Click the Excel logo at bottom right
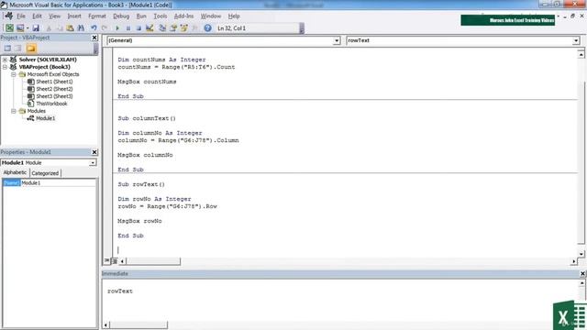This screenshot has height=330, width=587. tap(570, 315)
